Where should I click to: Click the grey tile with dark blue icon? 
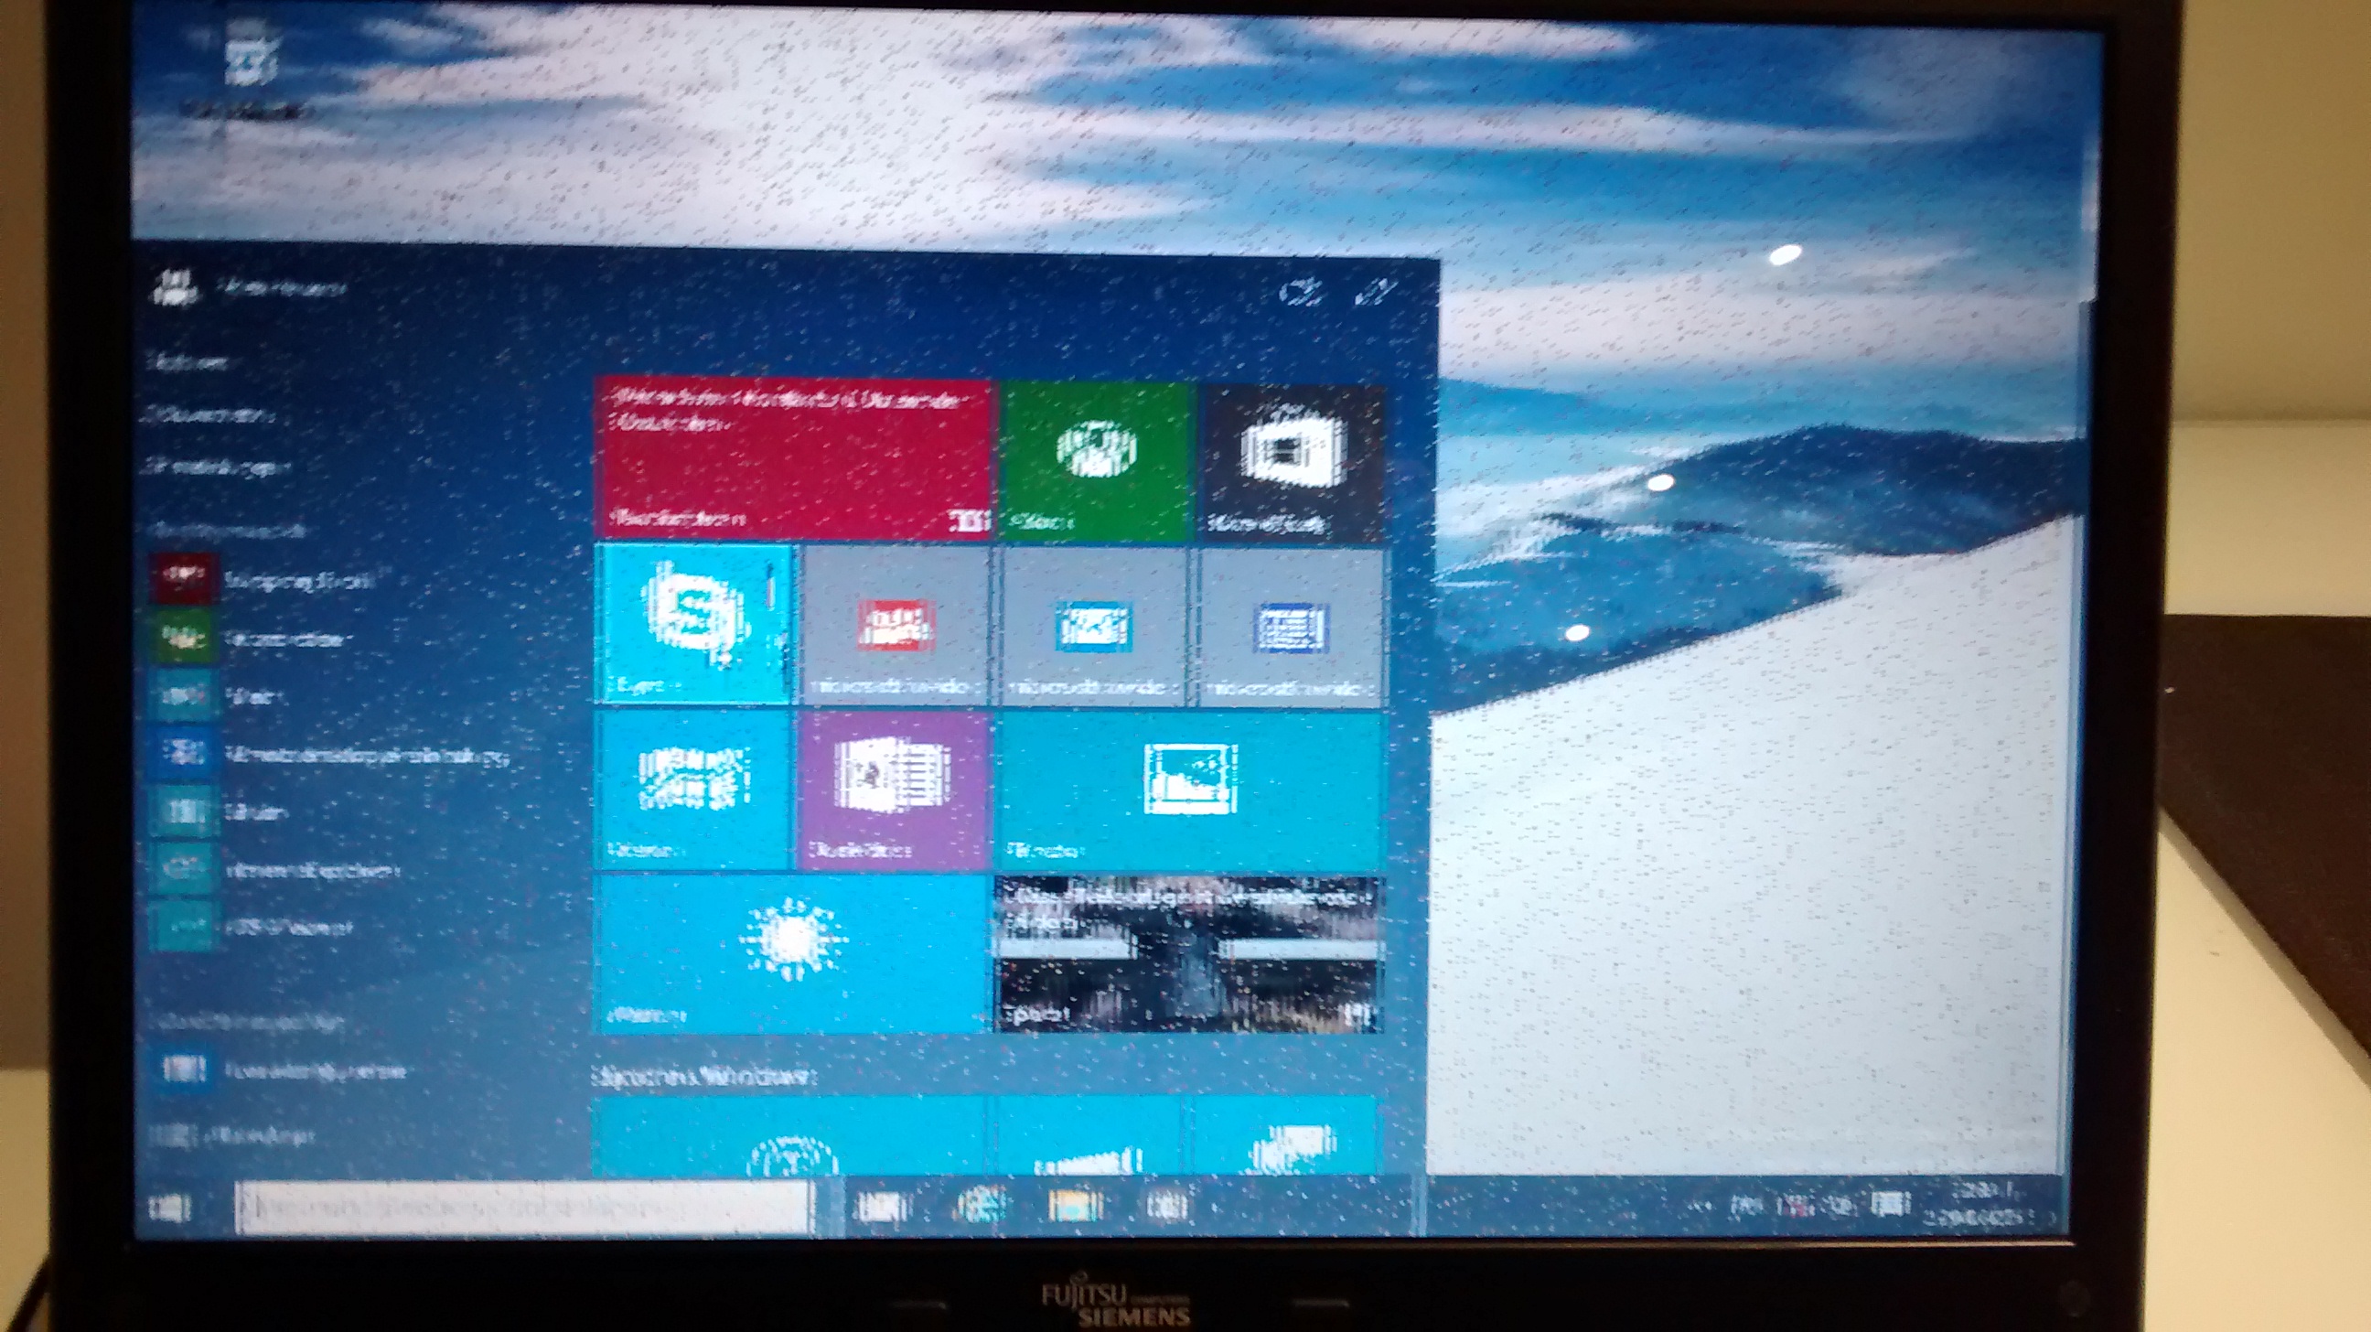(1291, 628)
